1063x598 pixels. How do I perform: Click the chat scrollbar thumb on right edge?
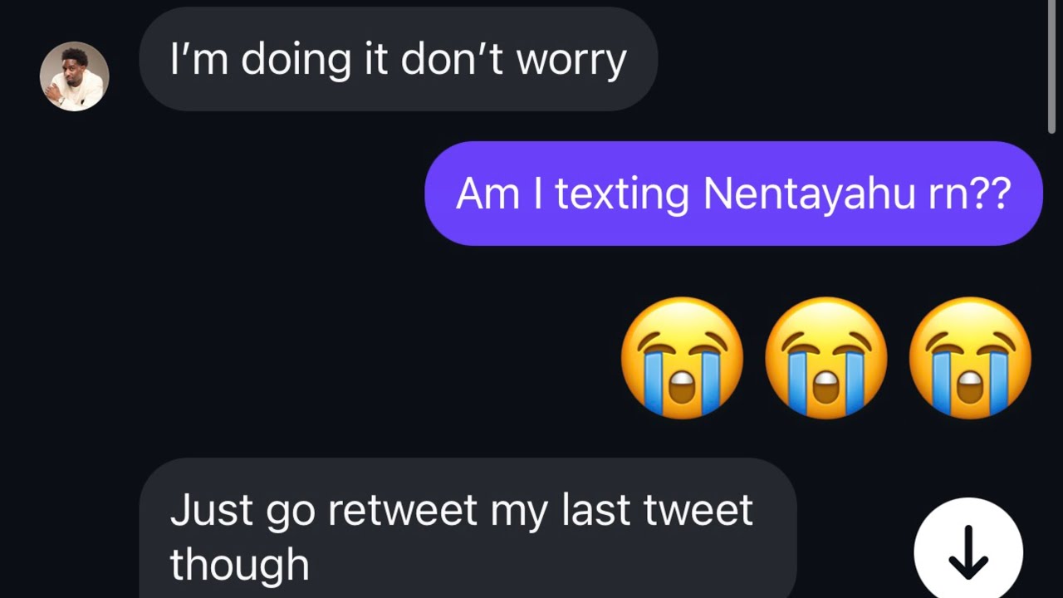click(1051, 66)
